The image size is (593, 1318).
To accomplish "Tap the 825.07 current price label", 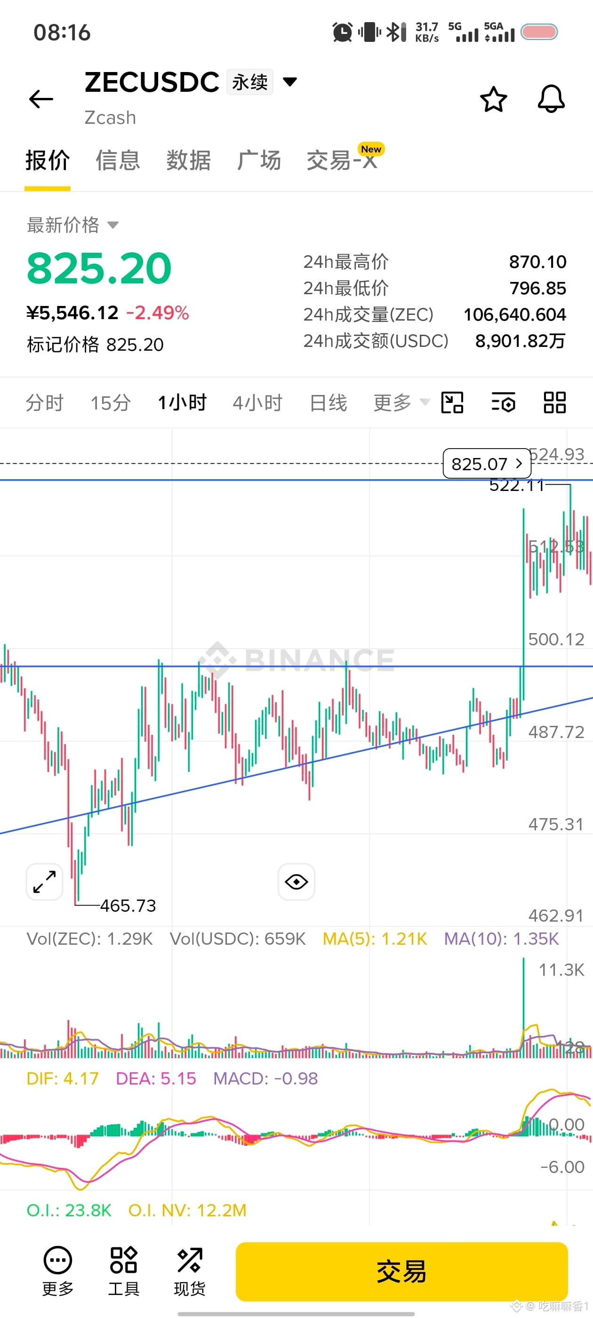I will tap(487, 464).
